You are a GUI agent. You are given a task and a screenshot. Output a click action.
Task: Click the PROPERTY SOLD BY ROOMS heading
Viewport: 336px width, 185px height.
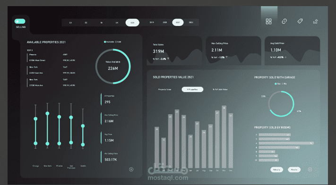pyautogui.click(x=272, y=127)
